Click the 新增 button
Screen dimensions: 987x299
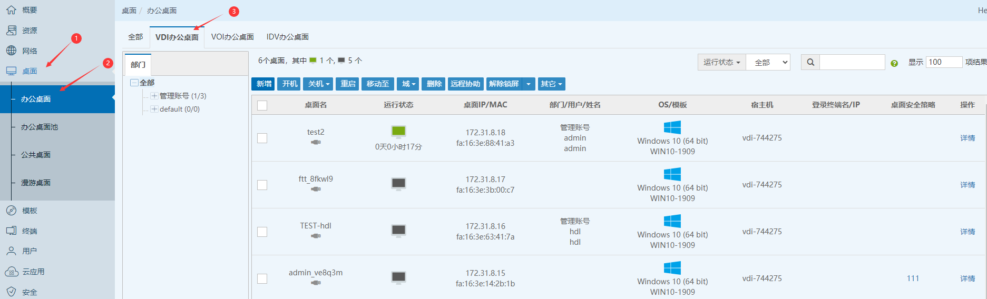click(263, 84)
